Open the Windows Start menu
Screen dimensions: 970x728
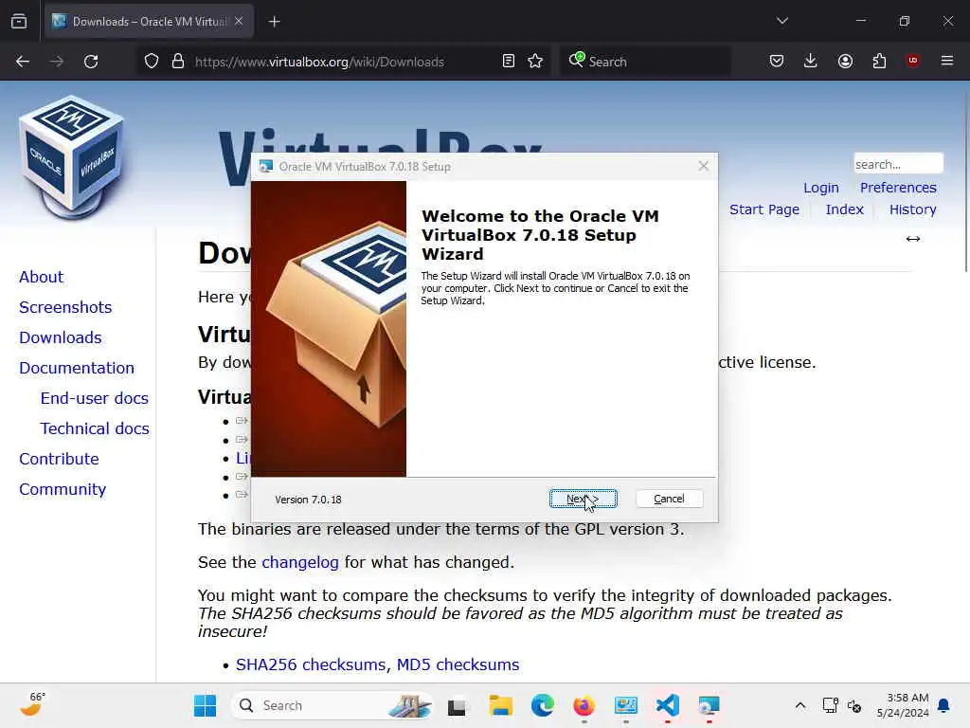[x=205, y=705]
